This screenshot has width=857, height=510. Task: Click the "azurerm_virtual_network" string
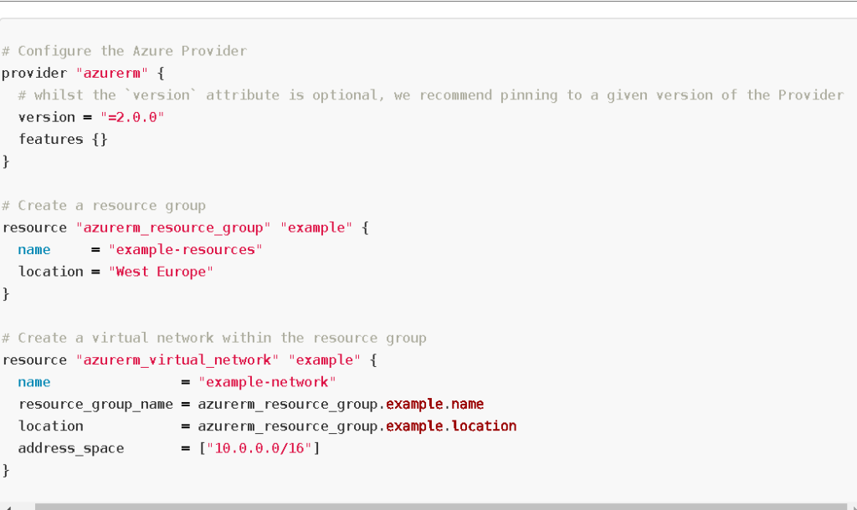pos(177,360)
